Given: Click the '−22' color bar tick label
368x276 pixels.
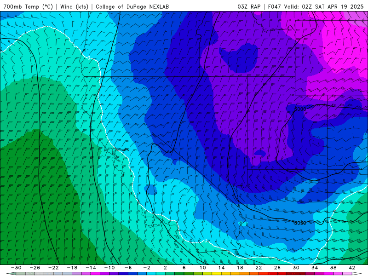Looking at the screenshot, I should 53,268.
